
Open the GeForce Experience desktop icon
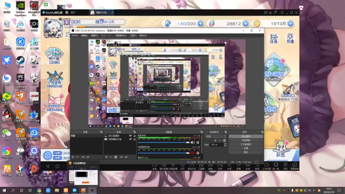[20, 9]
